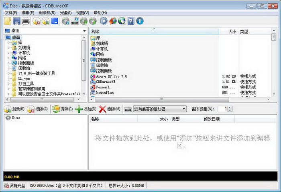This screenshot has width=281, height=192.
Task: Sort file list by 大小 column header
Action: (x=228, y=32)
